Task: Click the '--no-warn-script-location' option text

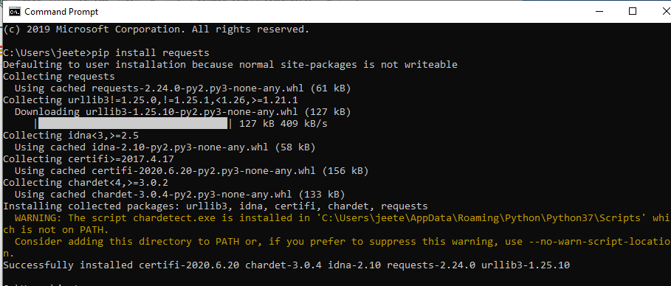Action: click(600, 242)
